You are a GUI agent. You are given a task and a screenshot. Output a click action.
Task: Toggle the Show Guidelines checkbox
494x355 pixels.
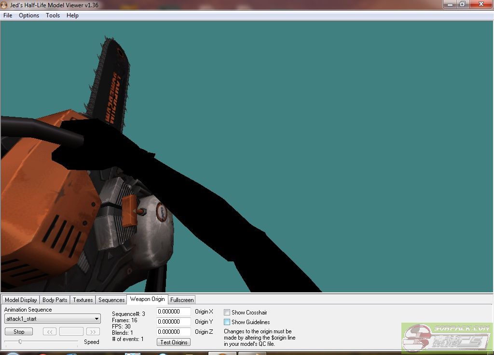[227, 322]
